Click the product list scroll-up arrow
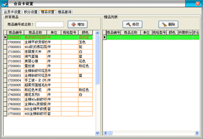The height and width of the screenshot is (139, 203). click(97, 33)
